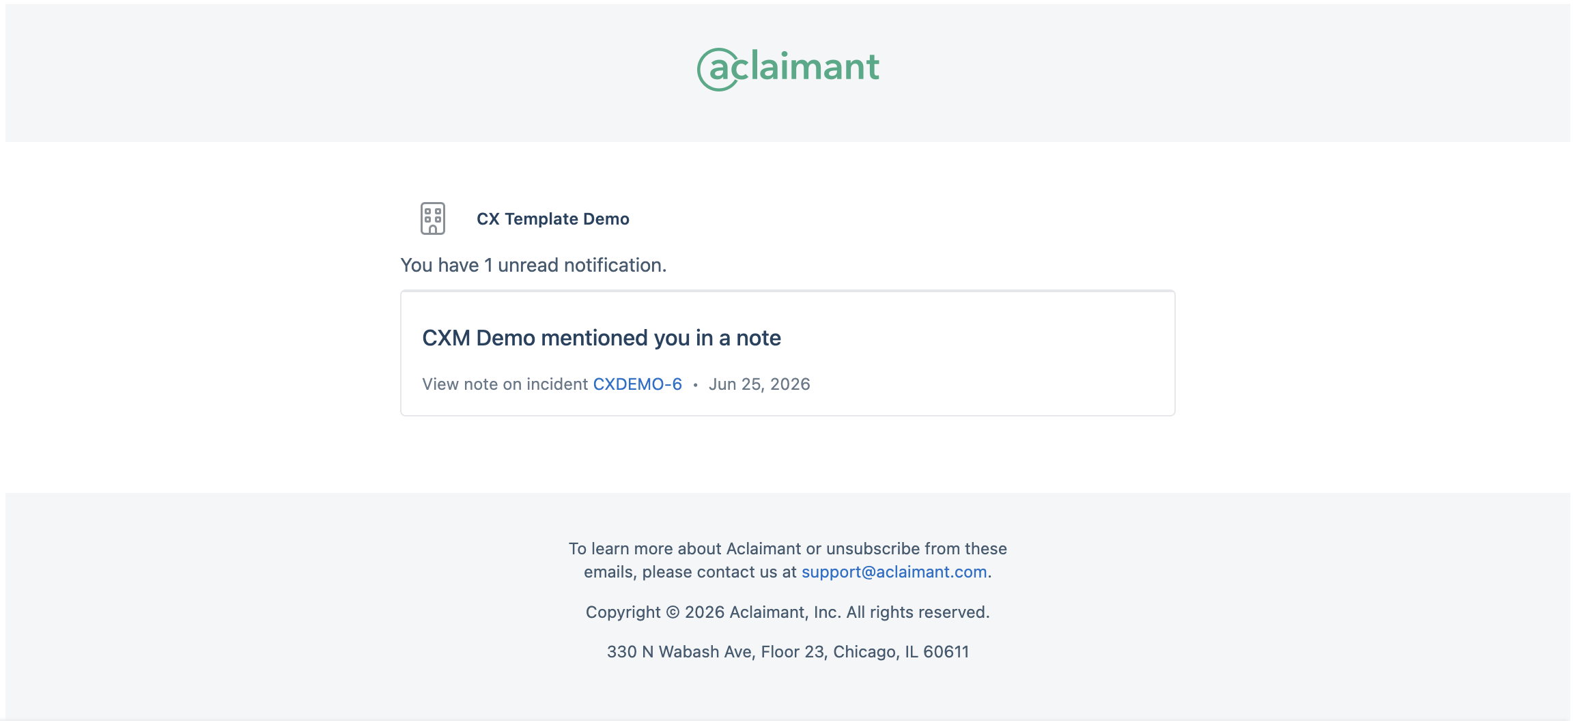Click "Chicago, IL 60611" in the footer

pos(901,652)
